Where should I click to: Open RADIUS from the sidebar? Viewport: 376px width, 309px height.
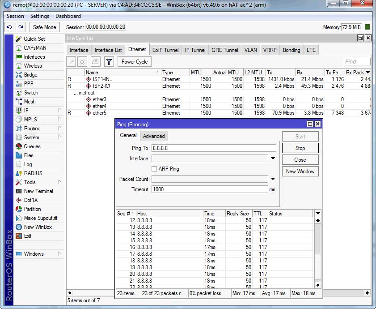33,173
